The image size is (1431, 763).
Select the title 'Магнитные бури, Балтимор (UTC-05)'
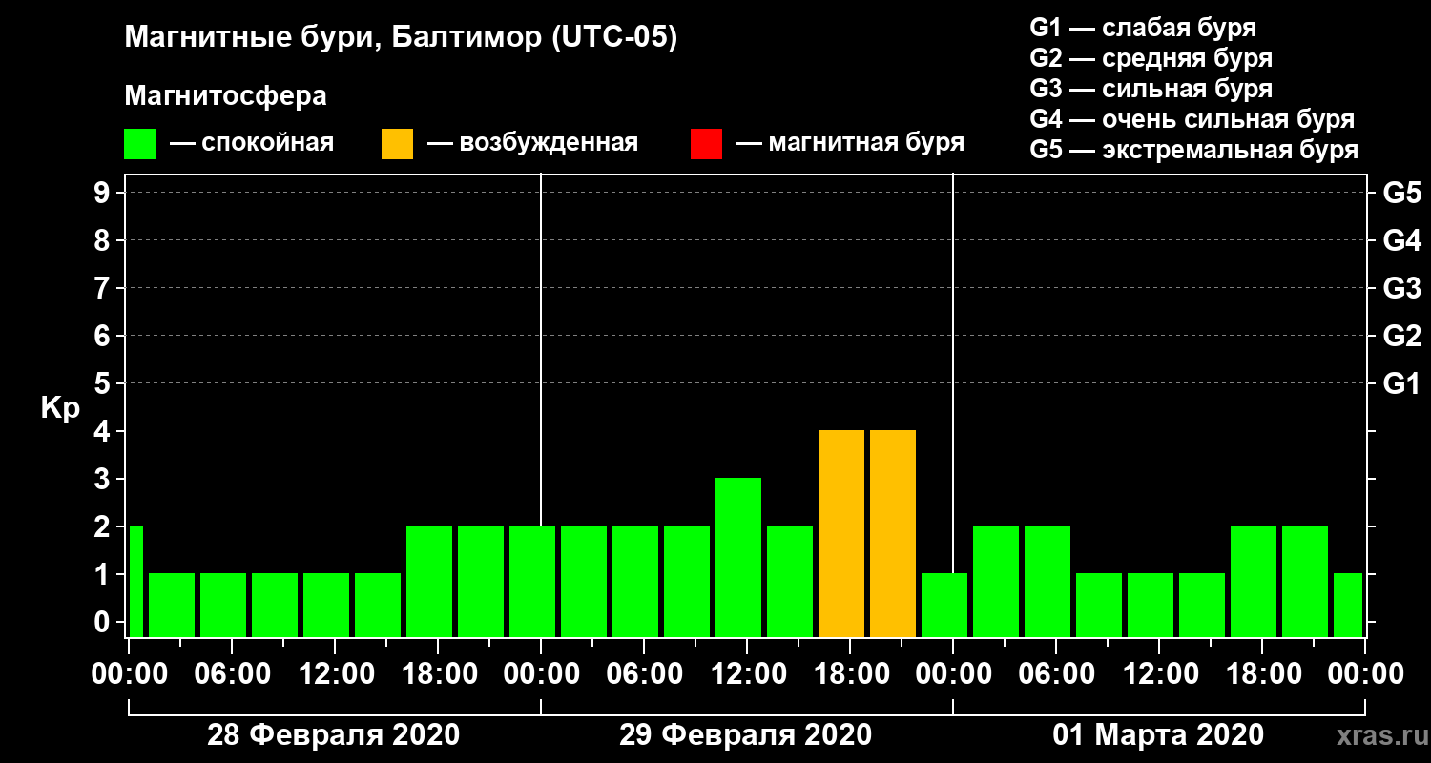(401, 39)
